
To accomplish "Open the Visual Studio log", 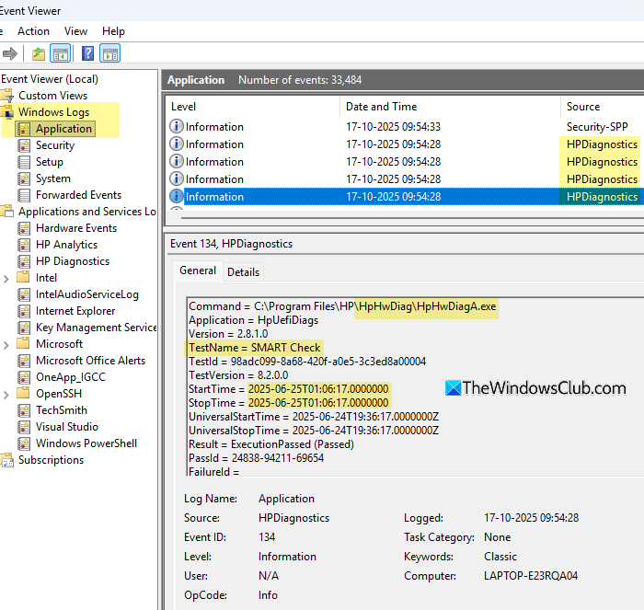I will (x=67, y=427).
